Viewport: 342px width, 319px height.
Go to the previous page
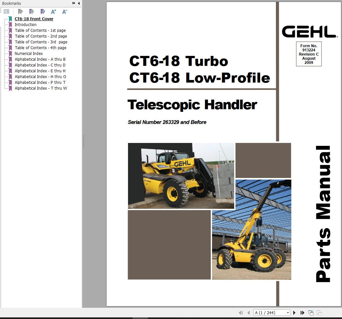pyautogui.click(x=248, y=313)
